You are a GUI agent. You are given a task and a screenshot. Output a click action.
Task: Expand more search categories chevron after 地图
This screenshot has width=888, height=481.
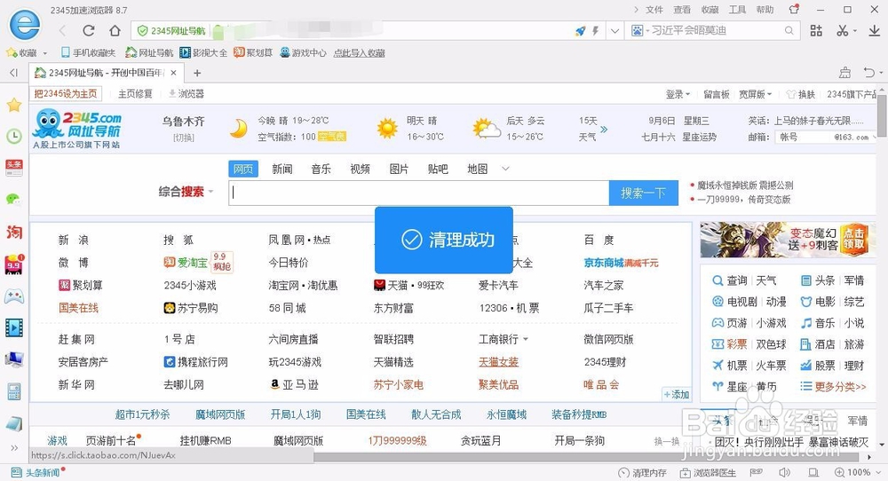coord(506,169)
